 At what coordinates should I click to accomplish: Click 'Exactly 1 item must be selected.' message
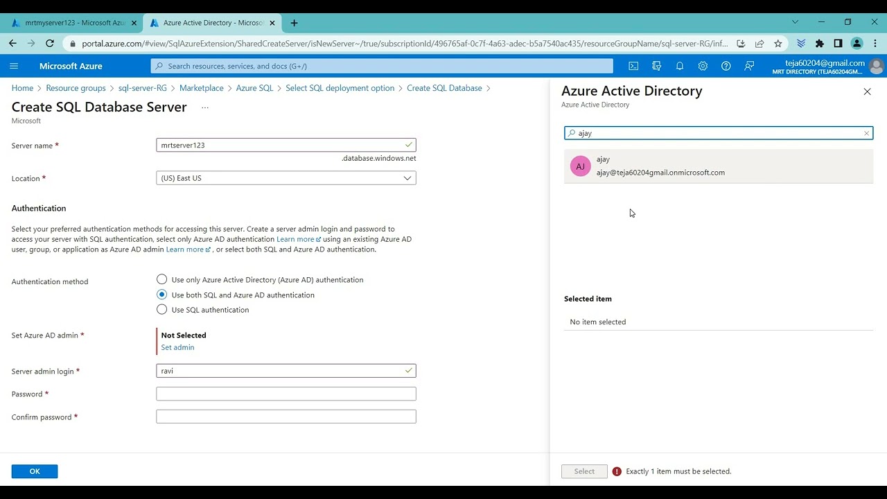tap(678, 471)
